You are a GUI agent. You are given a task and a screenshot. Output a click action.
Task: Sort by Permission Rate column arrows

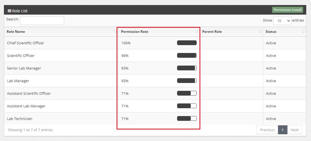pyautogui.click(x=197, y=32)
